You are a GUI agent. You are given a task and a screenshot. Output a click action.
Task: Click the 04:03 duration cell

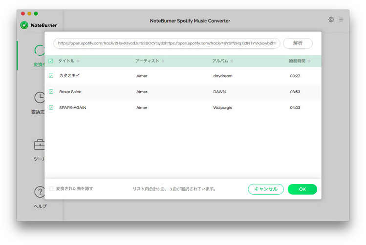point(295,107)
